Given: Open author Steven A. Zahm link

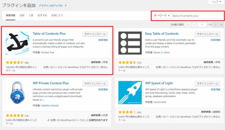Looking at the screenshot, I should tap(162, 52).
